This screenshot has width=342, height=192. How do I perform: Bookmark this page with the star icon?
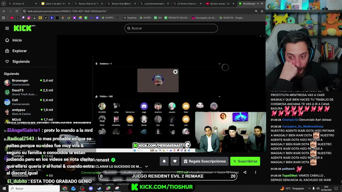point(262,11)
